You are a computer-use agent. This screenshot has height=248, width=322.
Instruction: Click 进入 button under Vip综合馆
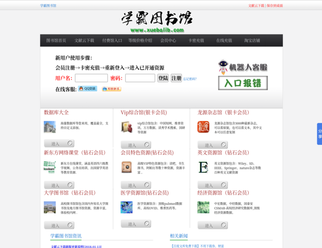136,145
